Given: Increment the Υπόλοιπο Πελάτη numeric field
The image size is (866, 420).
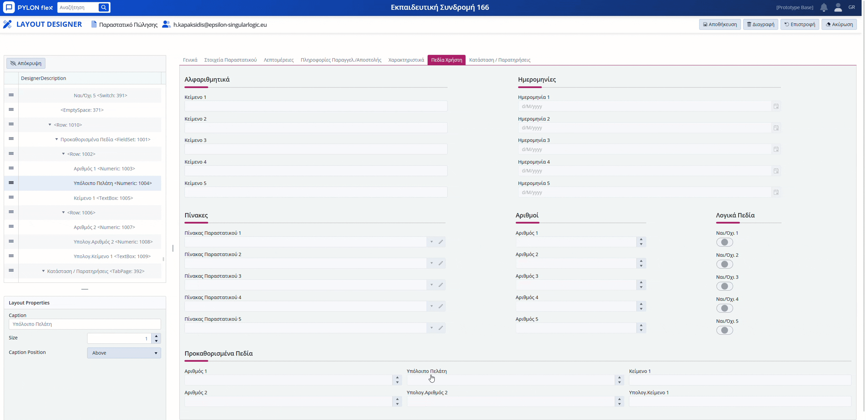Looking at the screenshot, I should click(619, 377).
